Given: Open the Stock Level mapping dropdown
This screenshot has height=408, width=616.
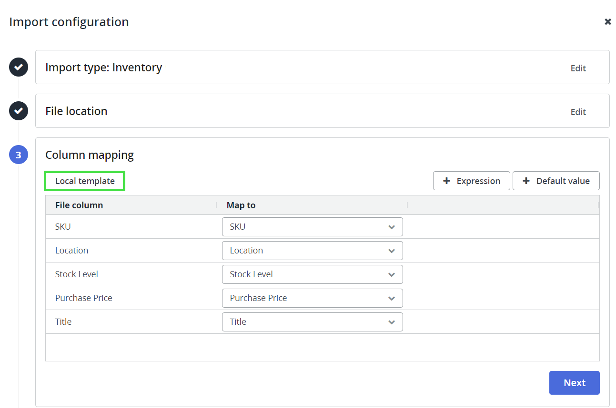Looking at the screenshot, I should [x=312, y=274].
